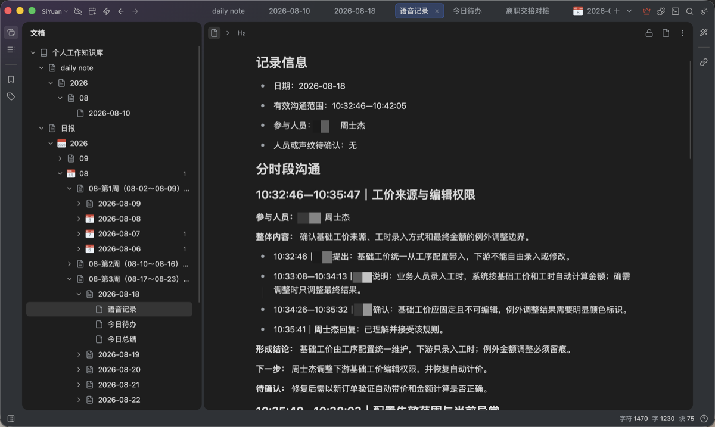Expand the 2026-08-09 tree node
715x427 pixels.
pyautogui.click(x=79, y=204)
